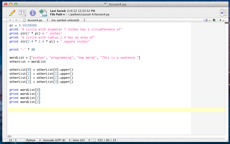This screenshot has width=230, height=144.
Task: Open the Unicode (UTF-8) encoding popup
Action: [57, 140]
